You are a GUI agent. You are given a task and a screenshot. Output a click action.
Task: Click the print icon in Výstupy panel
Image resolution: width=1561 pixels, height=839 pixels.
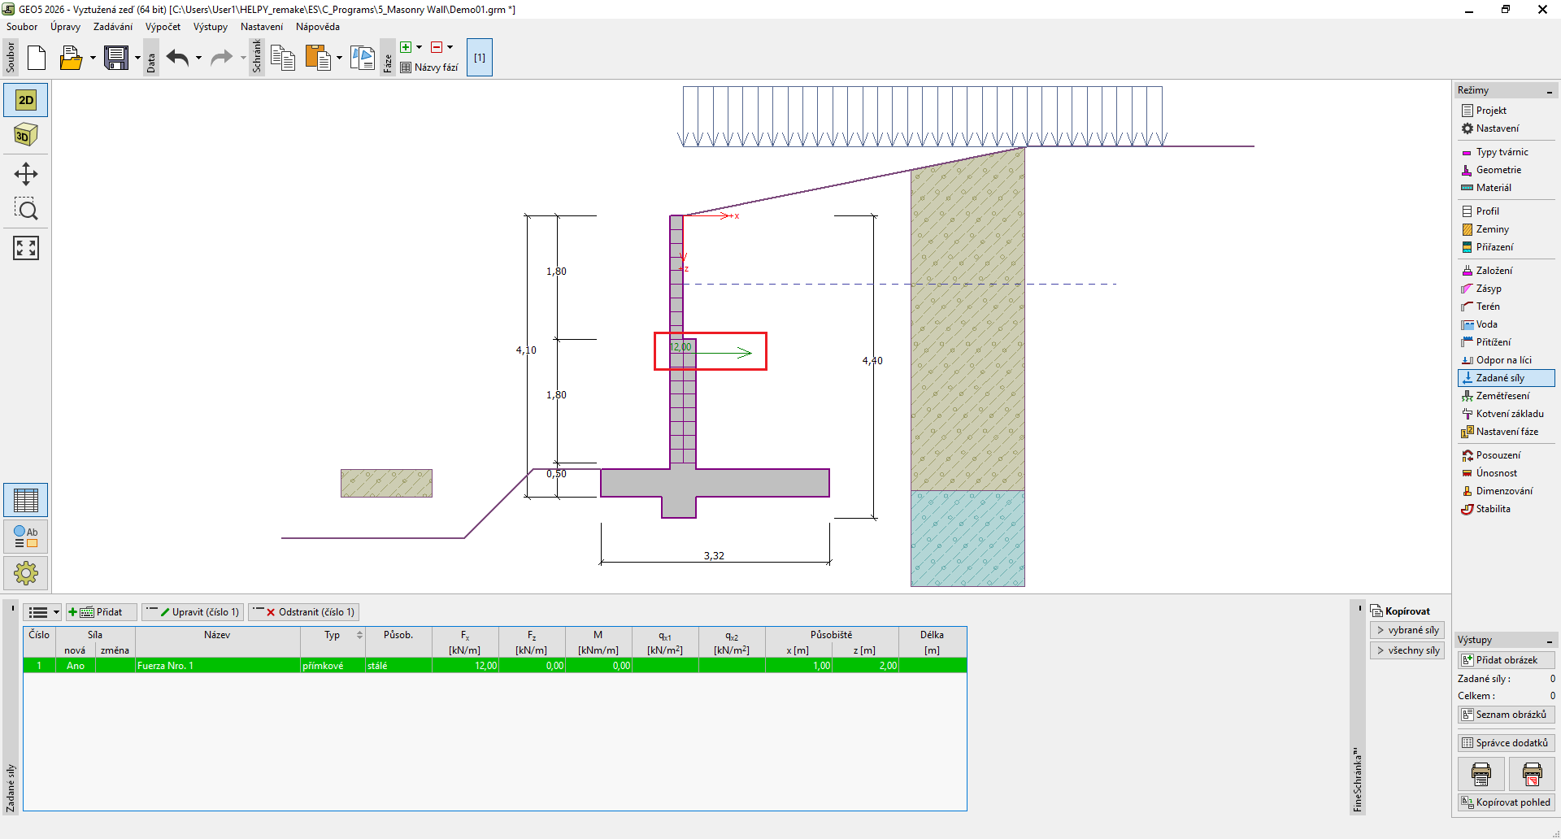click(x=1481, y=774)
